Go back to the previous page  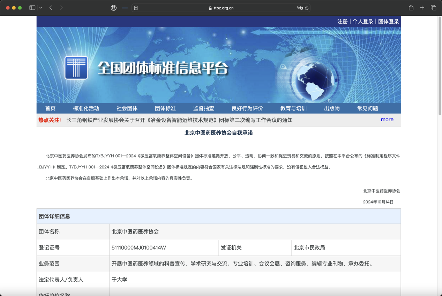pyautogui.click(x=51, y=8)
